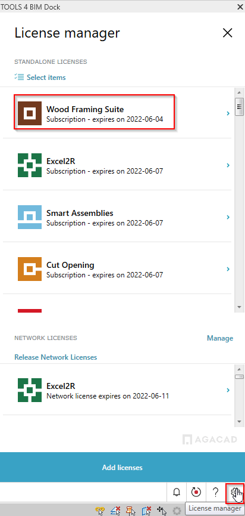Click the License manager gear icon
Screen dimensions: 245x516
tap(234, 492)
